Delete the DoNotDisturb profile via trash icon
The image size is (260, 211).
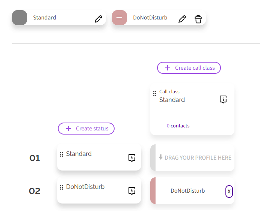click(x=198, y=19)
